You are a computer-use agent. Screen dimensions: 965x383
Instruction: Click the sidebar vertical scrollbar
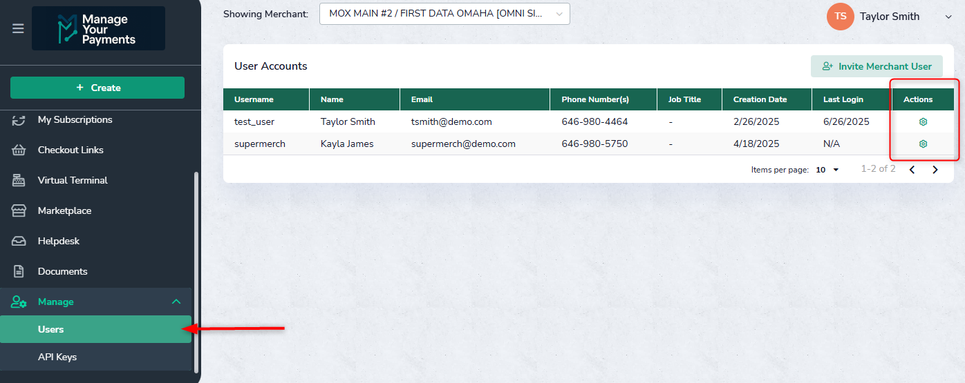pos(196,269)
